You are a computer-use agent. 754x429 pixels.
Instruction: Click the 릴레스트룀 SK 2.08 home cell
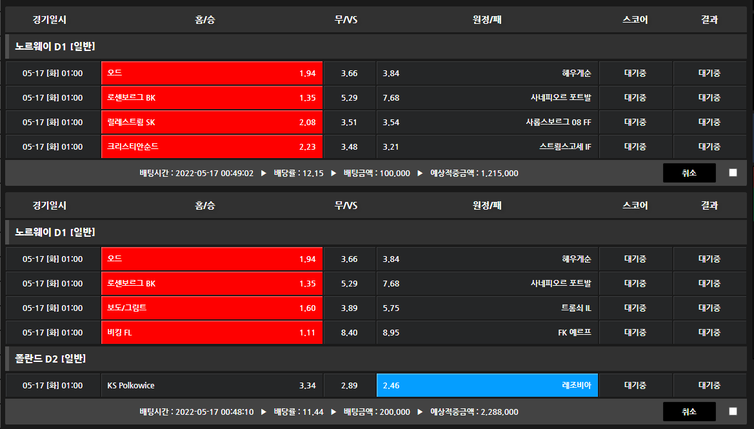(212, 122)
